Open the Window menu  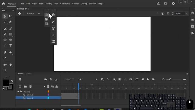(x=93, y=4)
